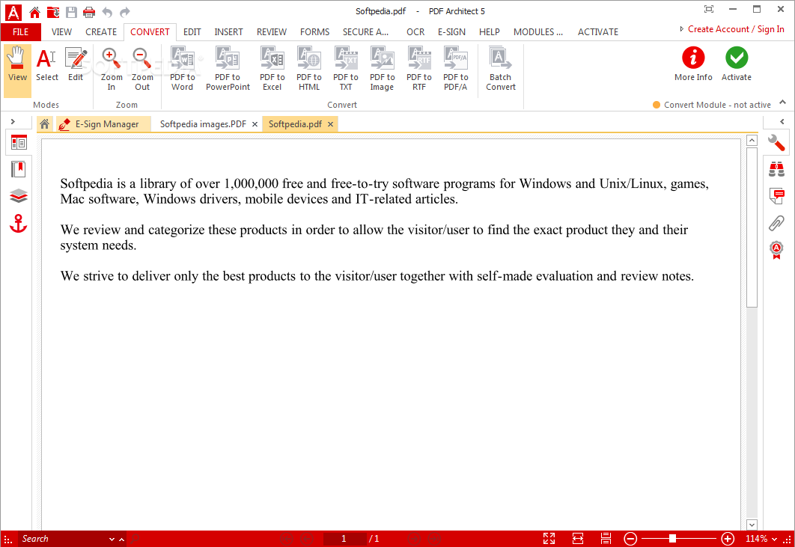
Task: Expand the left side panel
Action: click(x=13, y=122)
